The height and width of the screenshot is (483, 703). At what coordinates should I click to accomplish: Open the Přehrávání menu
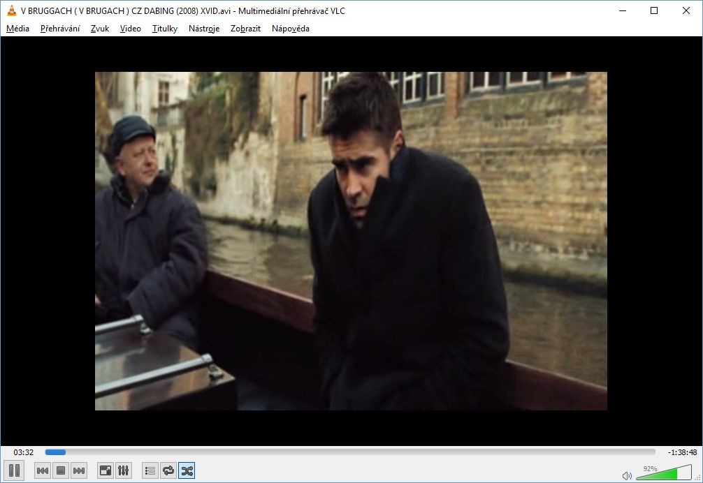(60, 29)
